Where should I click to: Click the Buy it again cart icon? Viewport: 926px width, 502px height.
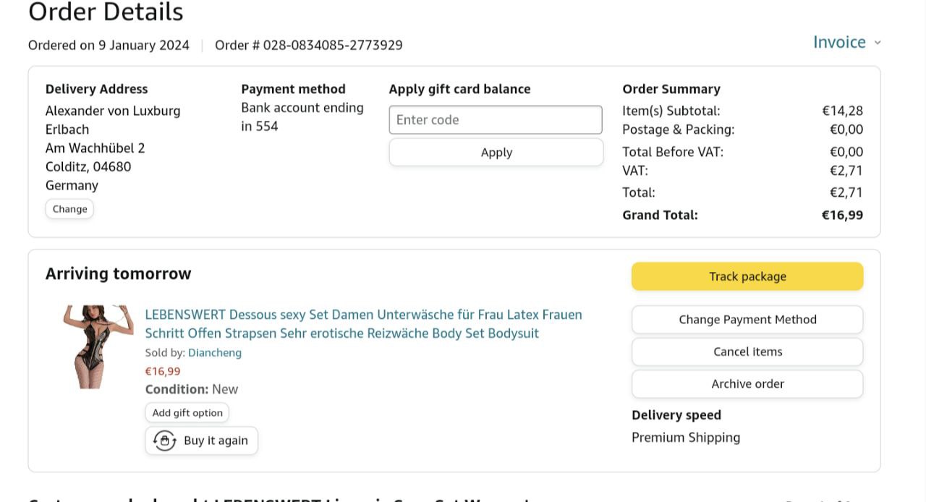165,441
